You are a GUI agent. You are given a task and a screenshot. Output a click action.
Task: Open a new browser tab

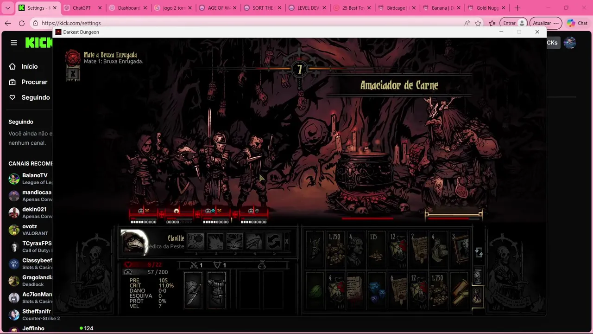517,8
